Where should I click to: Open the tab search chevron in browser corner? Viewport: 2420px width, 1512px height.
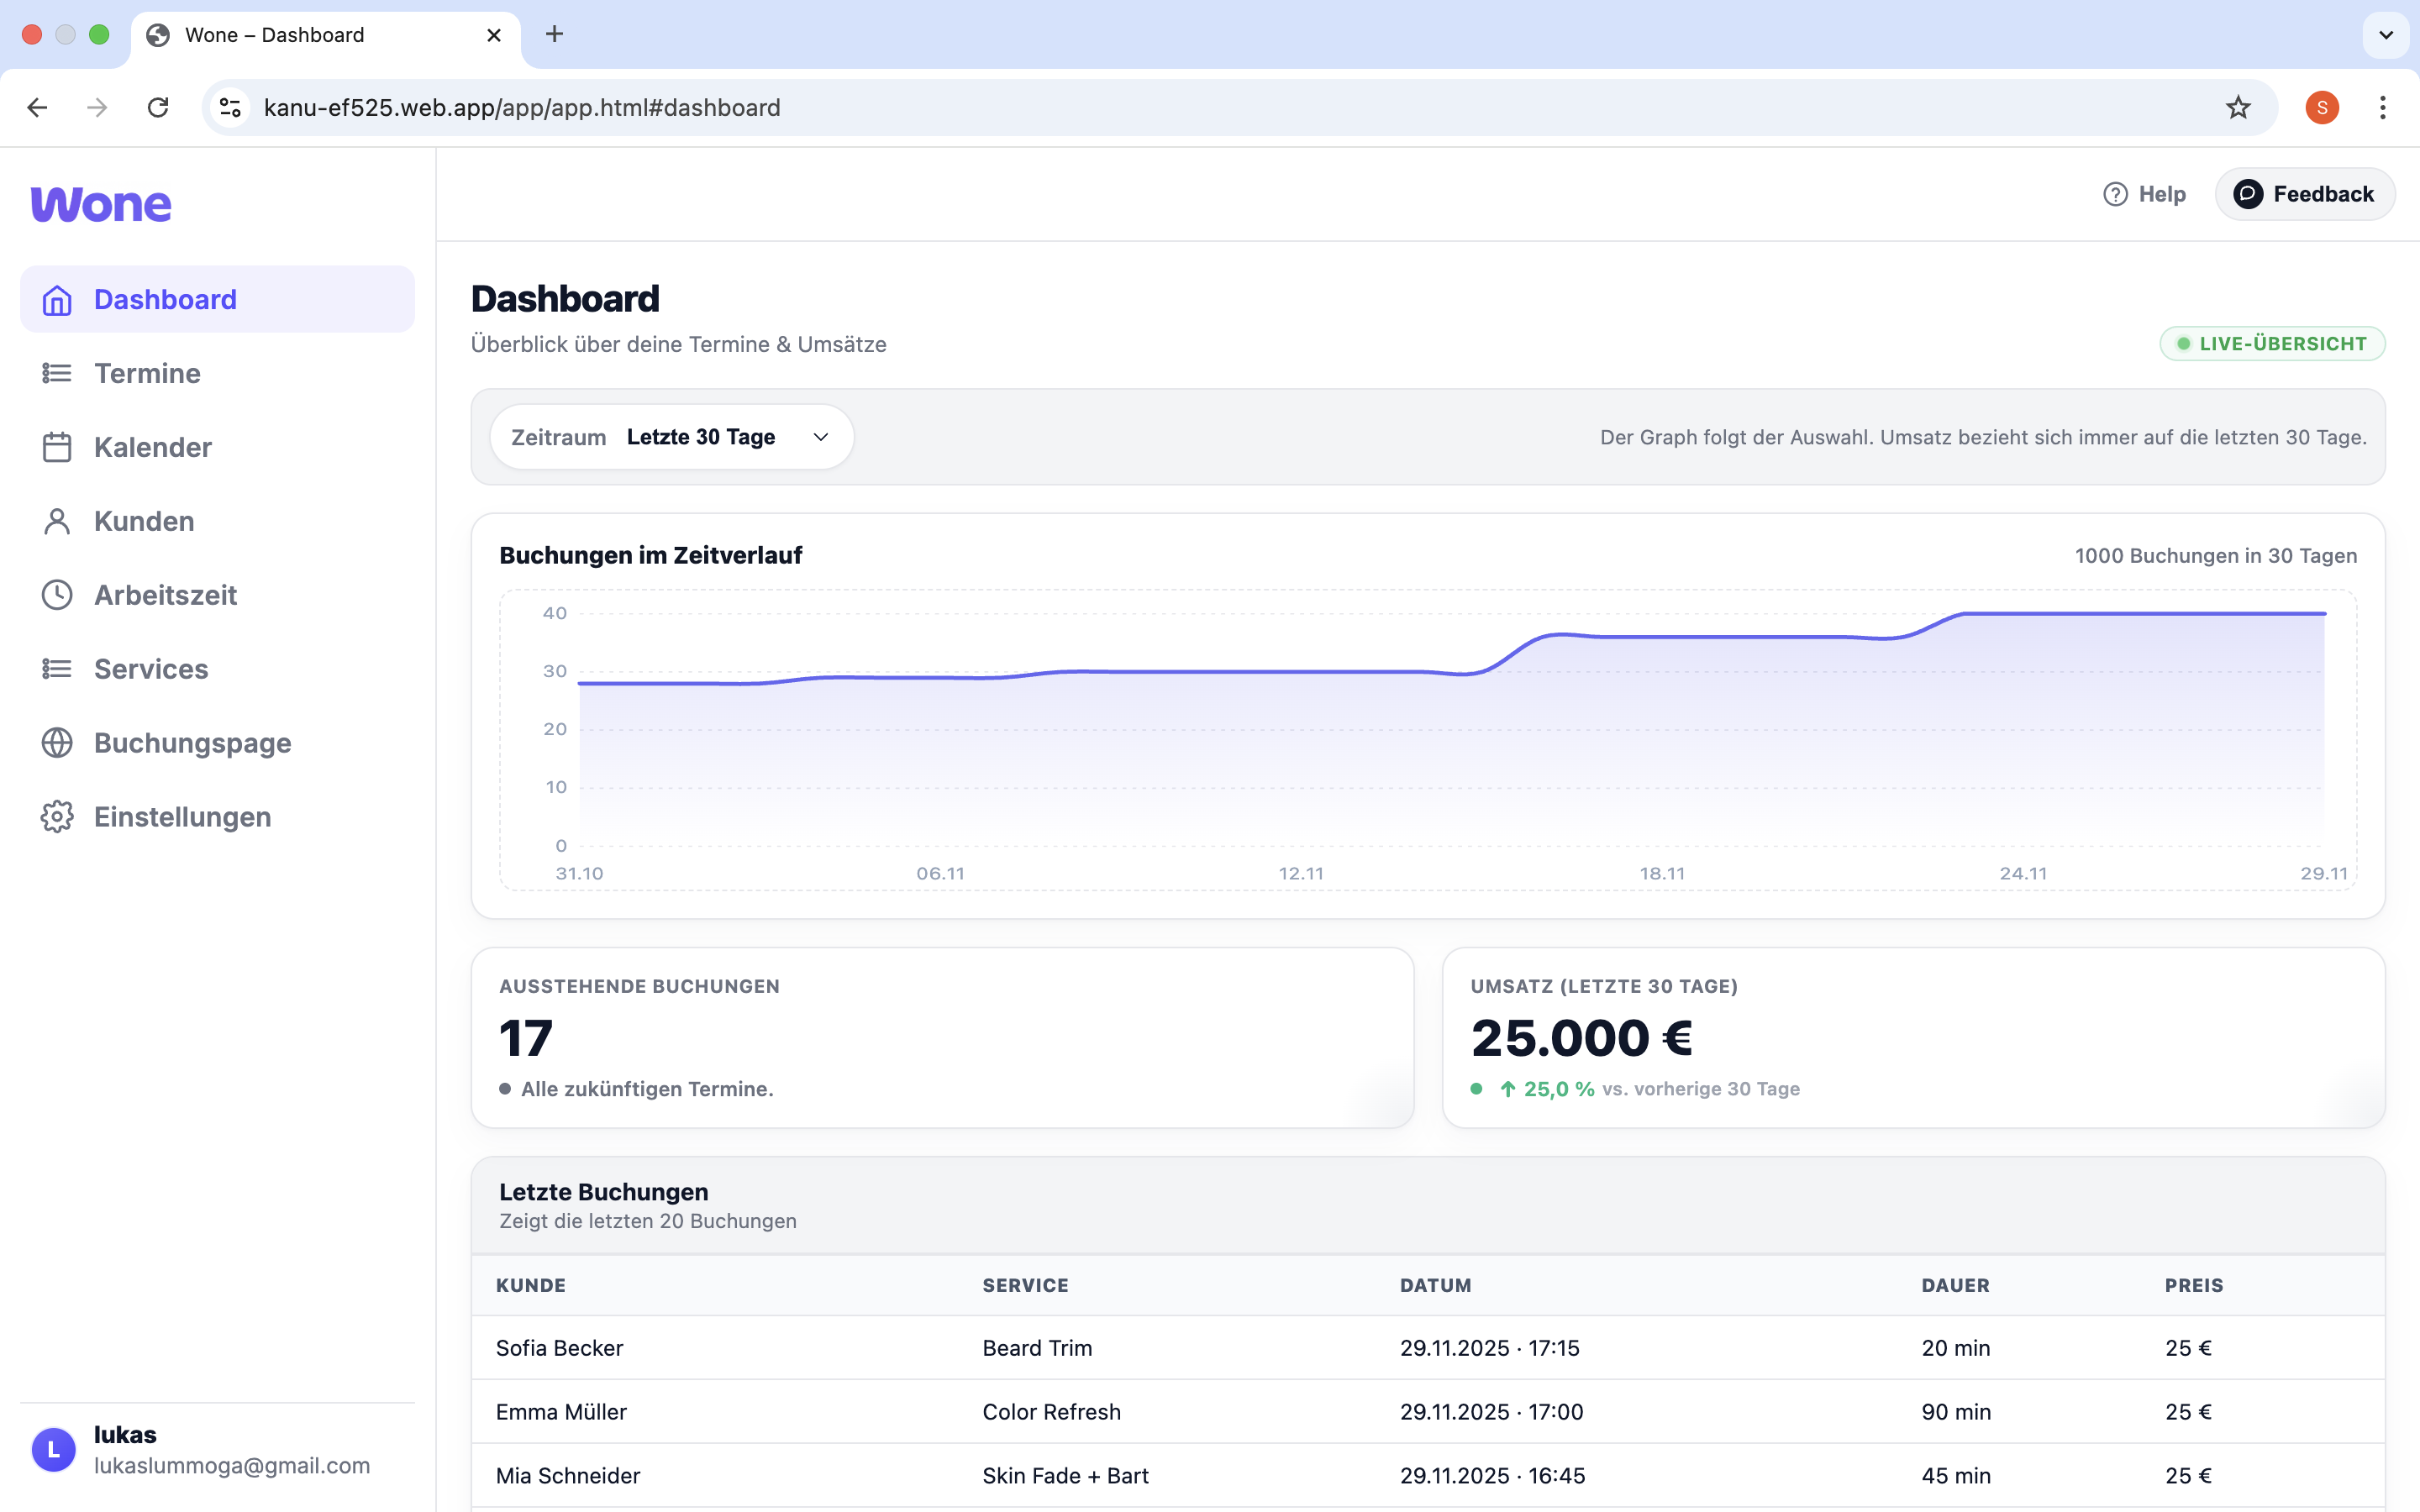point(2386,35)
